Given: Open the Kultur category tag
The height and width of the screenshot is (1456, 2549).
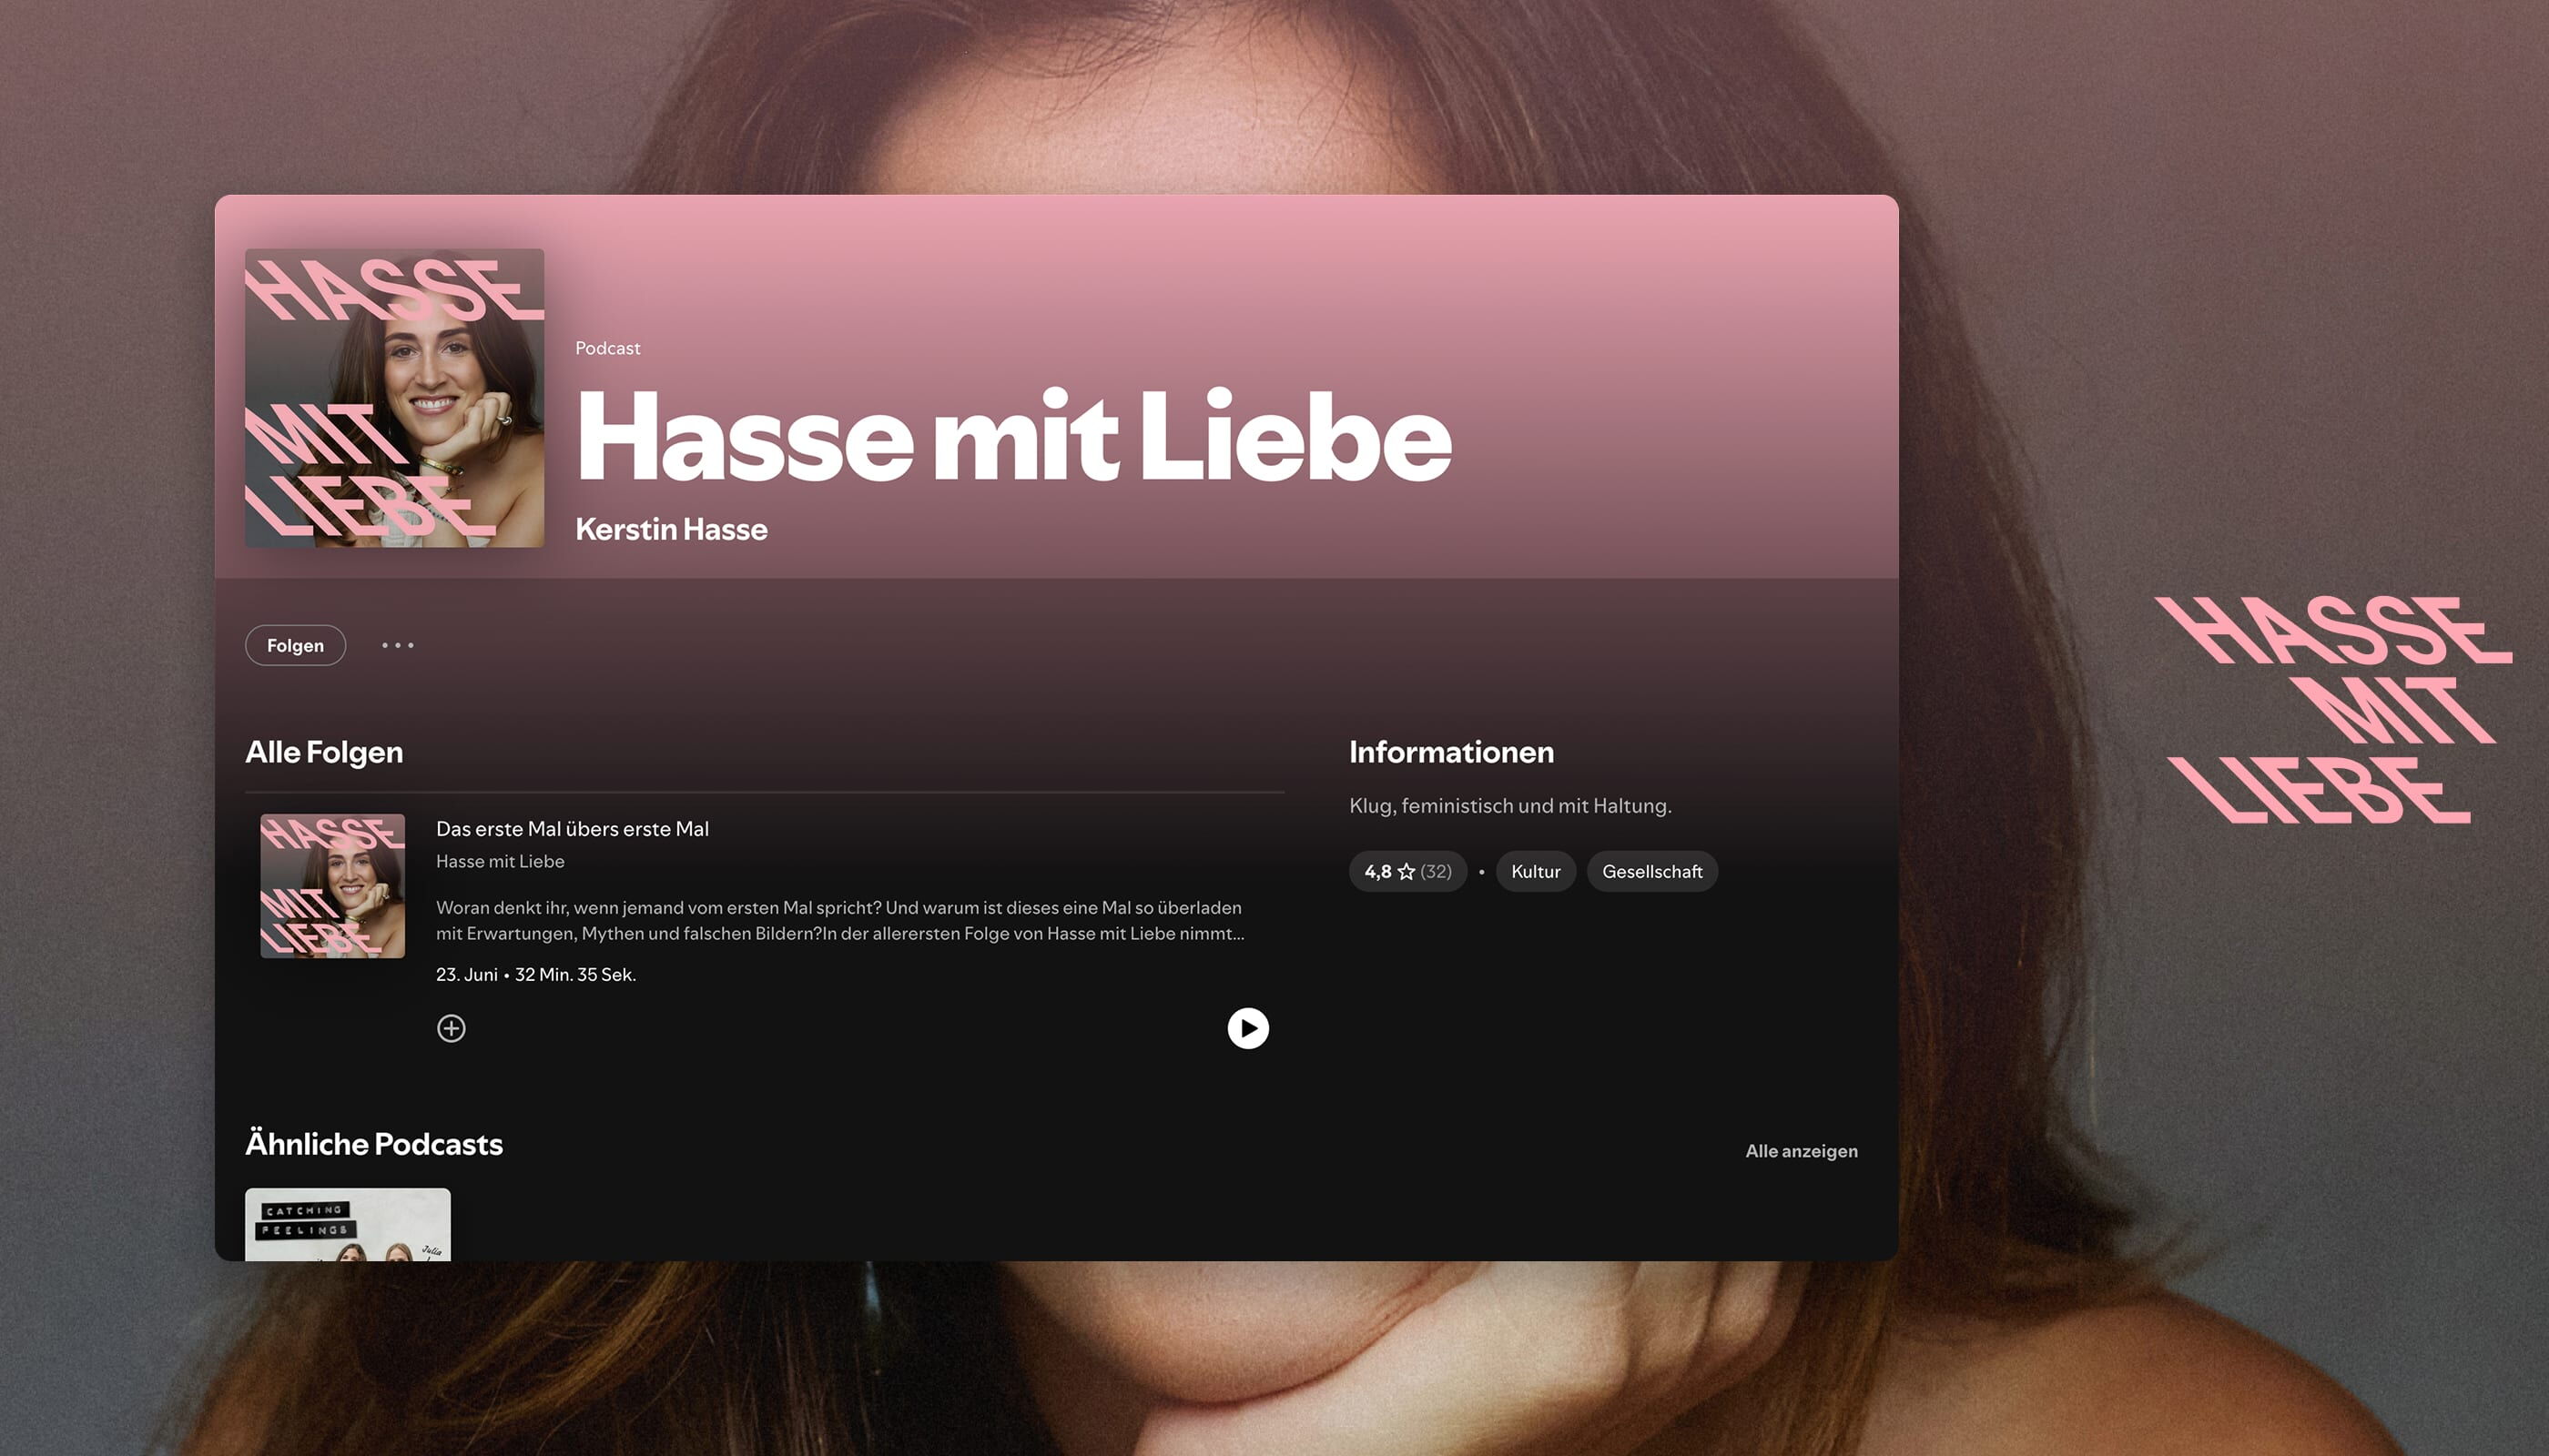Looking at the screenshot, I should click(1536, 871).
